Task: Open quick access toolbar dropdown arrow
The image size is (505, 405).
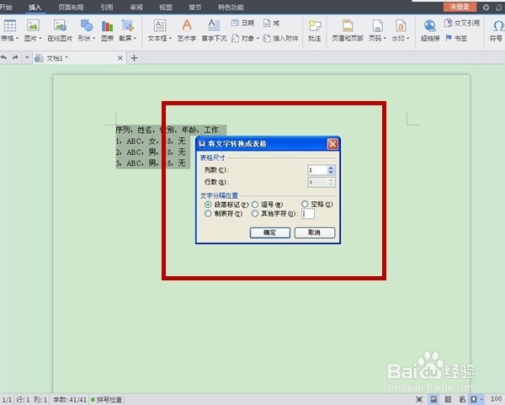Action: point(27,57)
